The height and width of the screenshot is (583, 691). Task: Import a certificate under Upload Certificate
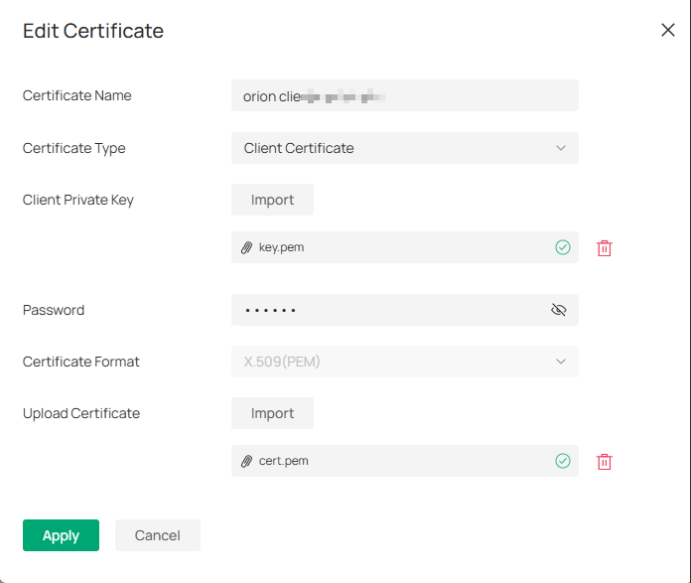(272, 413)
